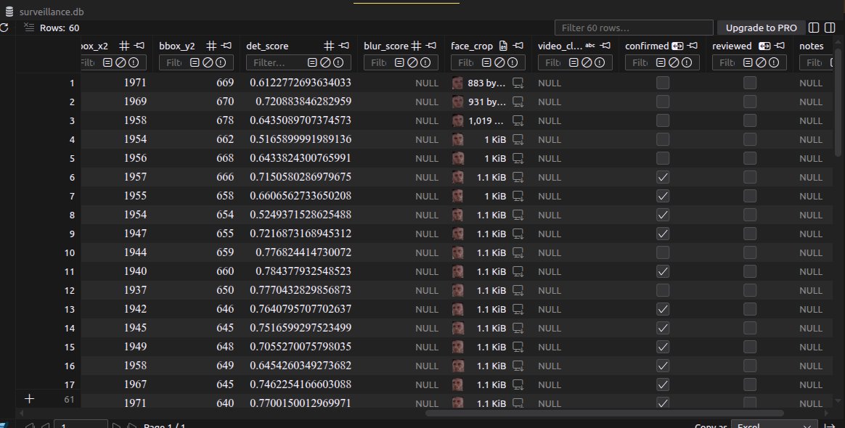This screenshot has height=428, width=845.
Task: Toggle right sidebar layout icon
Action: tap(830, 28)
